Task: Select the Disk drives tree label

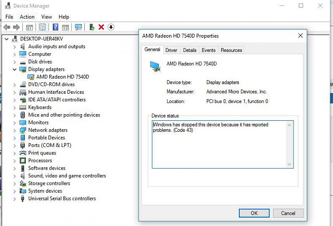Action: pyautogui.click(x=40, y=62)
